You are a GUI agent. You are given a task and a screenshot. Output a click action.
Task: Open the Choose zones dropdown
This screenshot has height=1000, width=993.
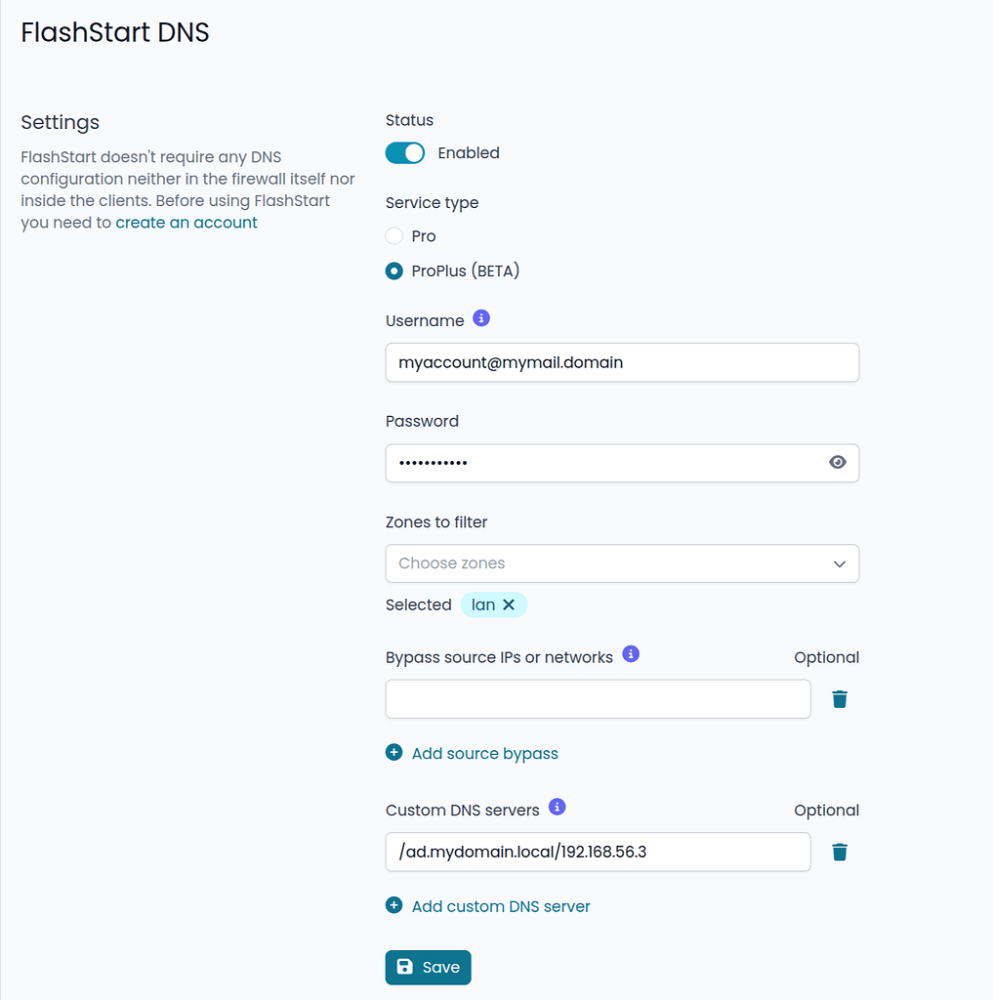pos(622,563)
